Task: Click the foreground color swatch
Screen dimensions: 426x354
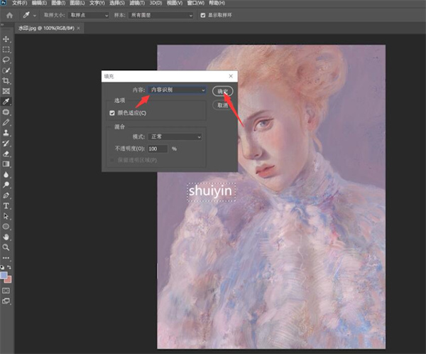Action: [4, 275]
